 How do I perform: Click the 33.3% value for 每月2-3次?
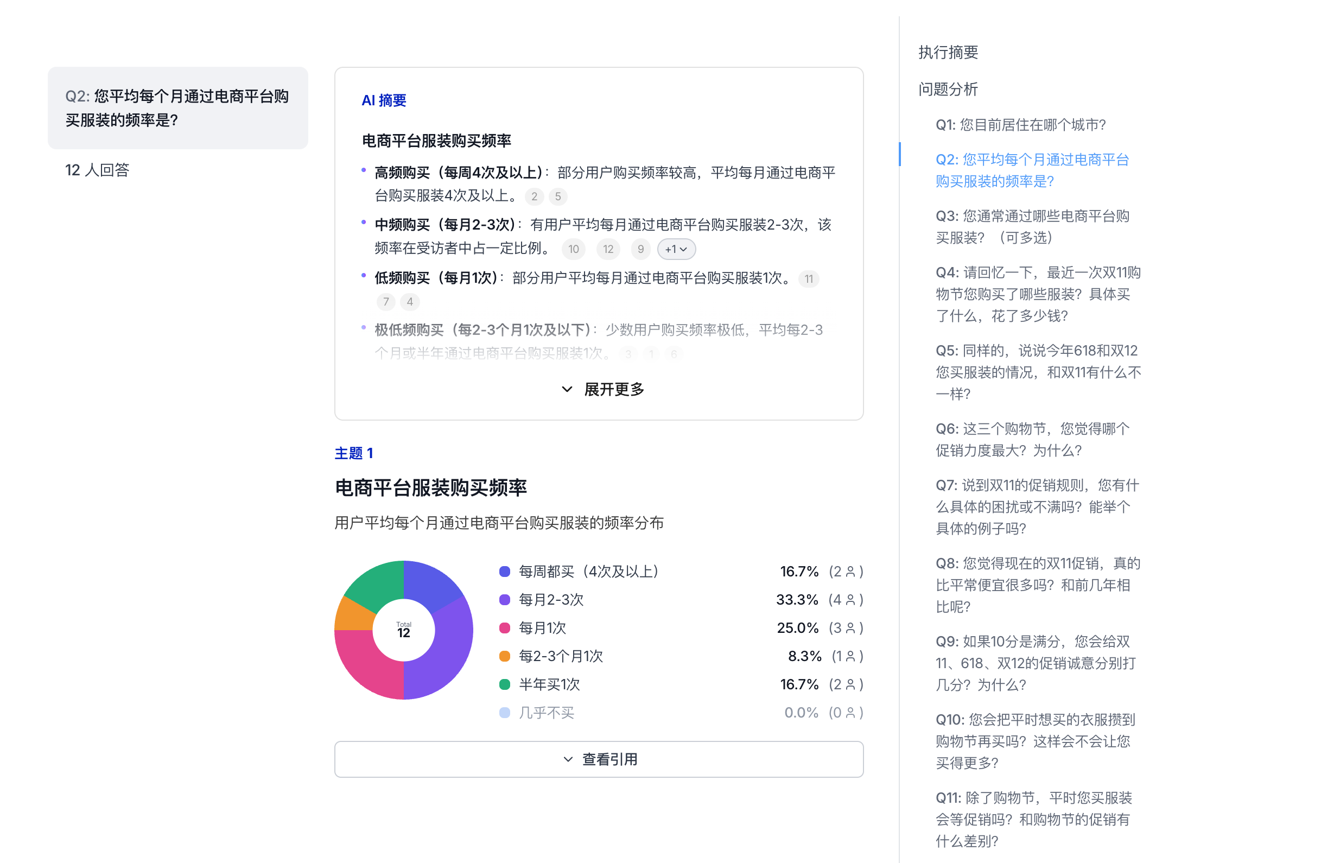[797, 600]
